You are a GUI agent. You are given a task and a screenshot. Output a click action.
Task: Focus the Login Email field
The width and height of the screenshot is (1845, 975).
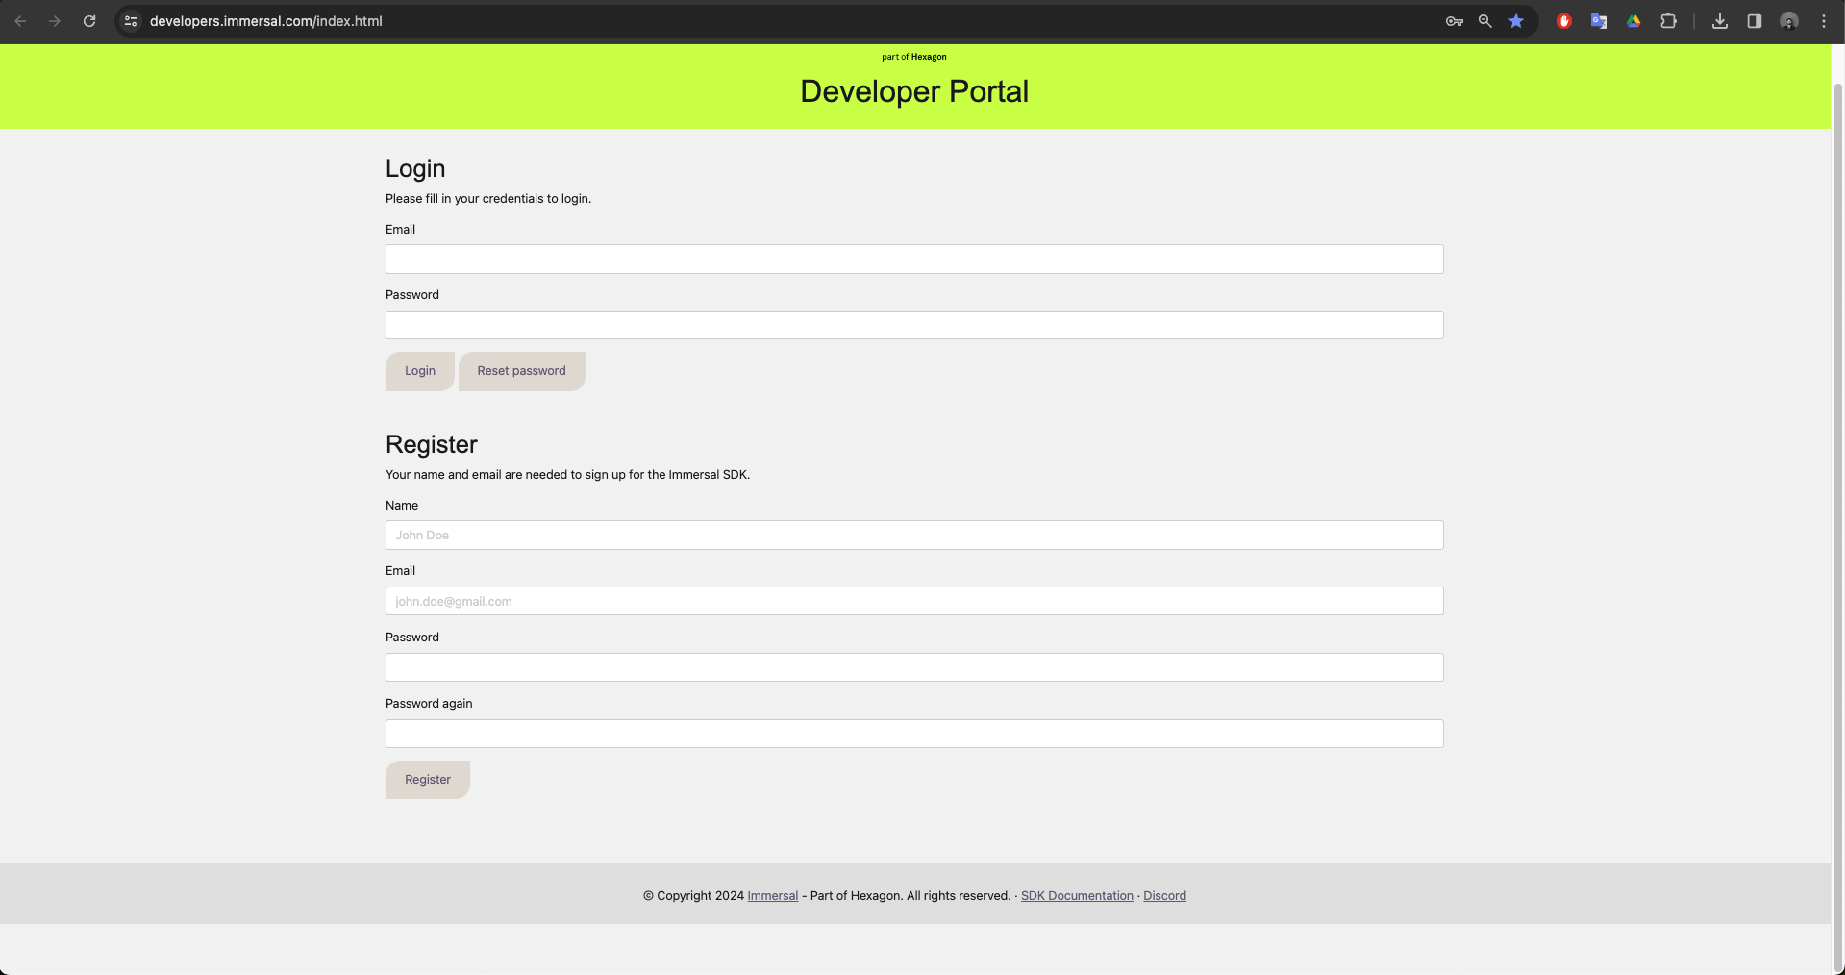(x=914, y=260)
